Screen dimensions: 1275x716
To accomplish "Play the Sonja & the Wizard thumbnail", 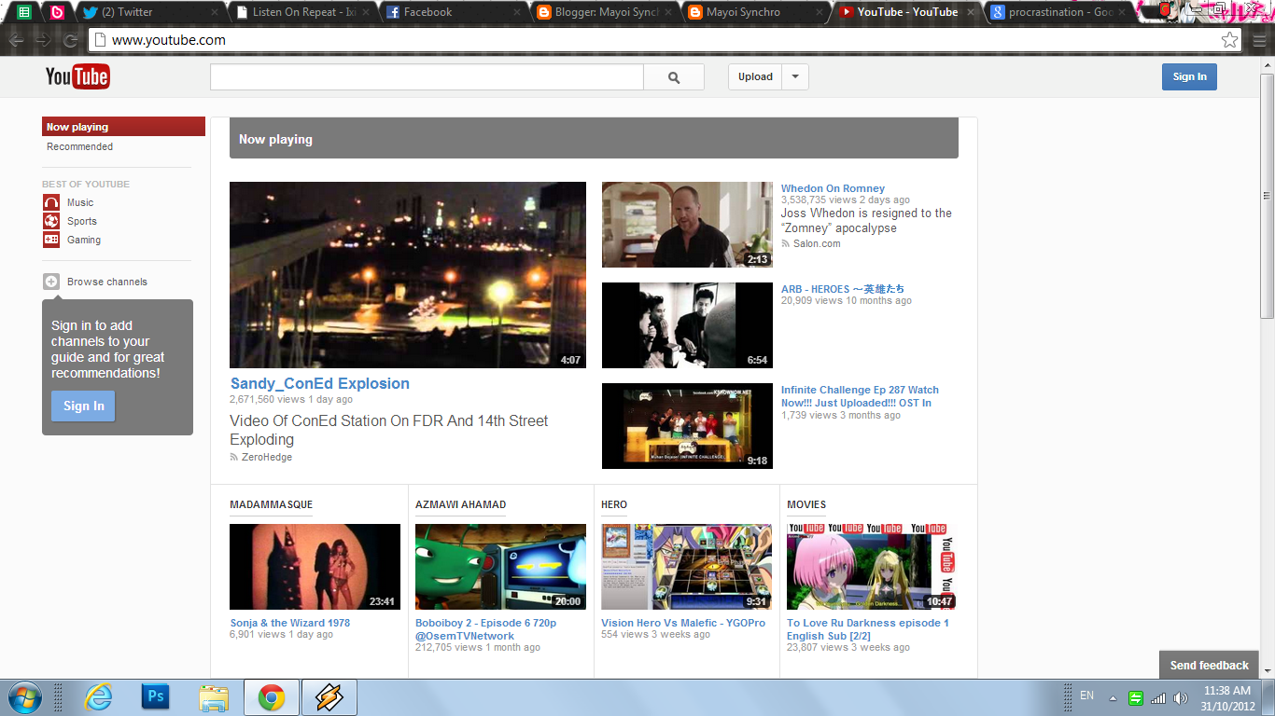I will 315,567.
